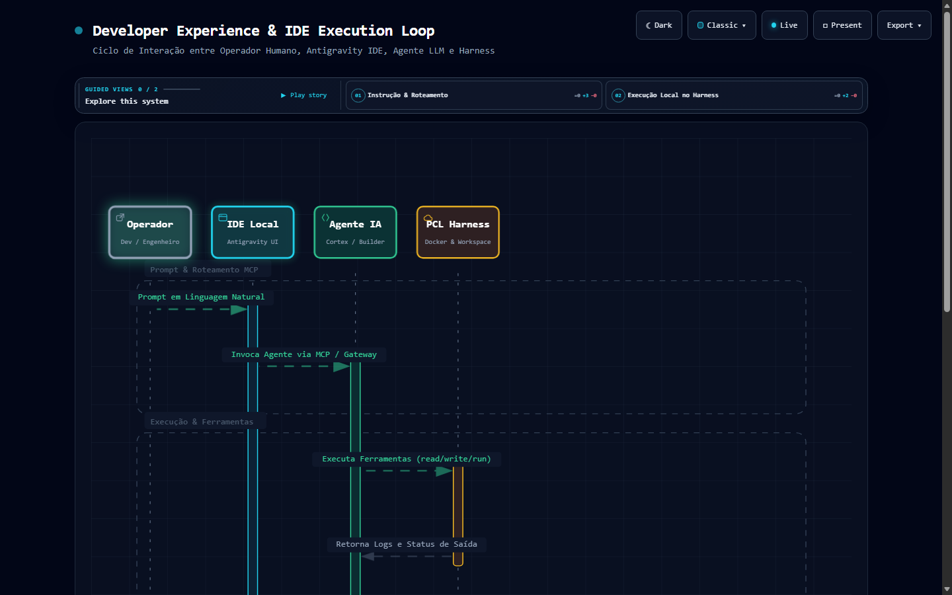Select guided view 01 Instrução & Roteamento

pyautogui.click(x=473, y=95)
